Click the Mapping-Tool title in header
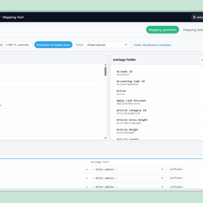The height and width of the screenshot is (203, 203). point(13,17)
